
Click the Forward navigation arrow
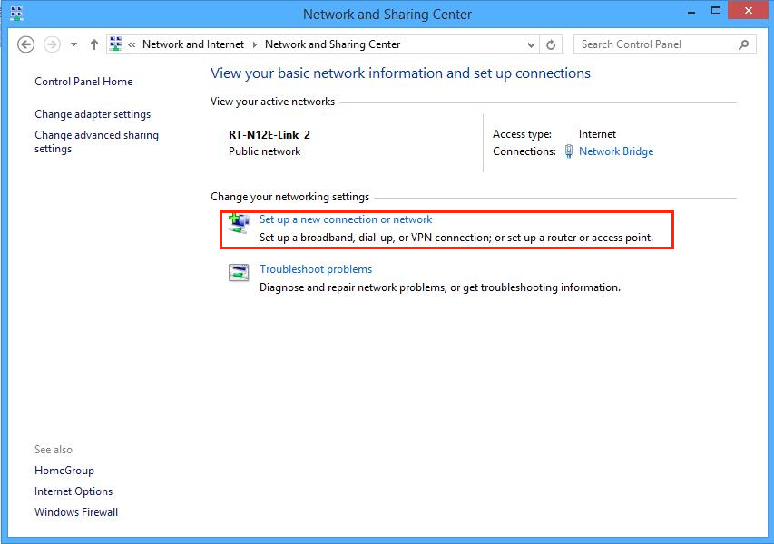(52, 44)
